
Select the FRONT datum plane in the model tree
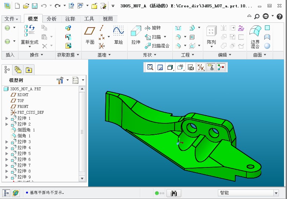(23, 106)
